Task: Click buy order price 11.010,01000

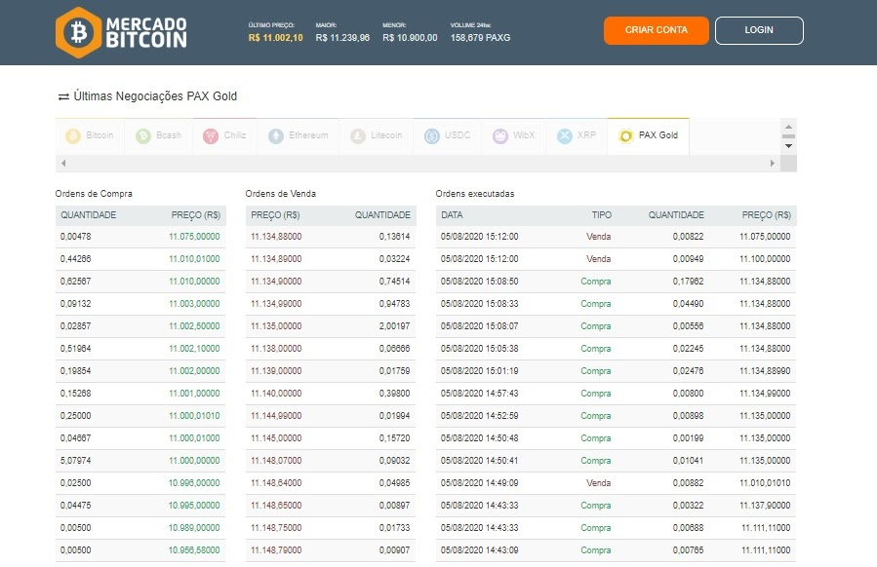Action: [x=194, y=259]
